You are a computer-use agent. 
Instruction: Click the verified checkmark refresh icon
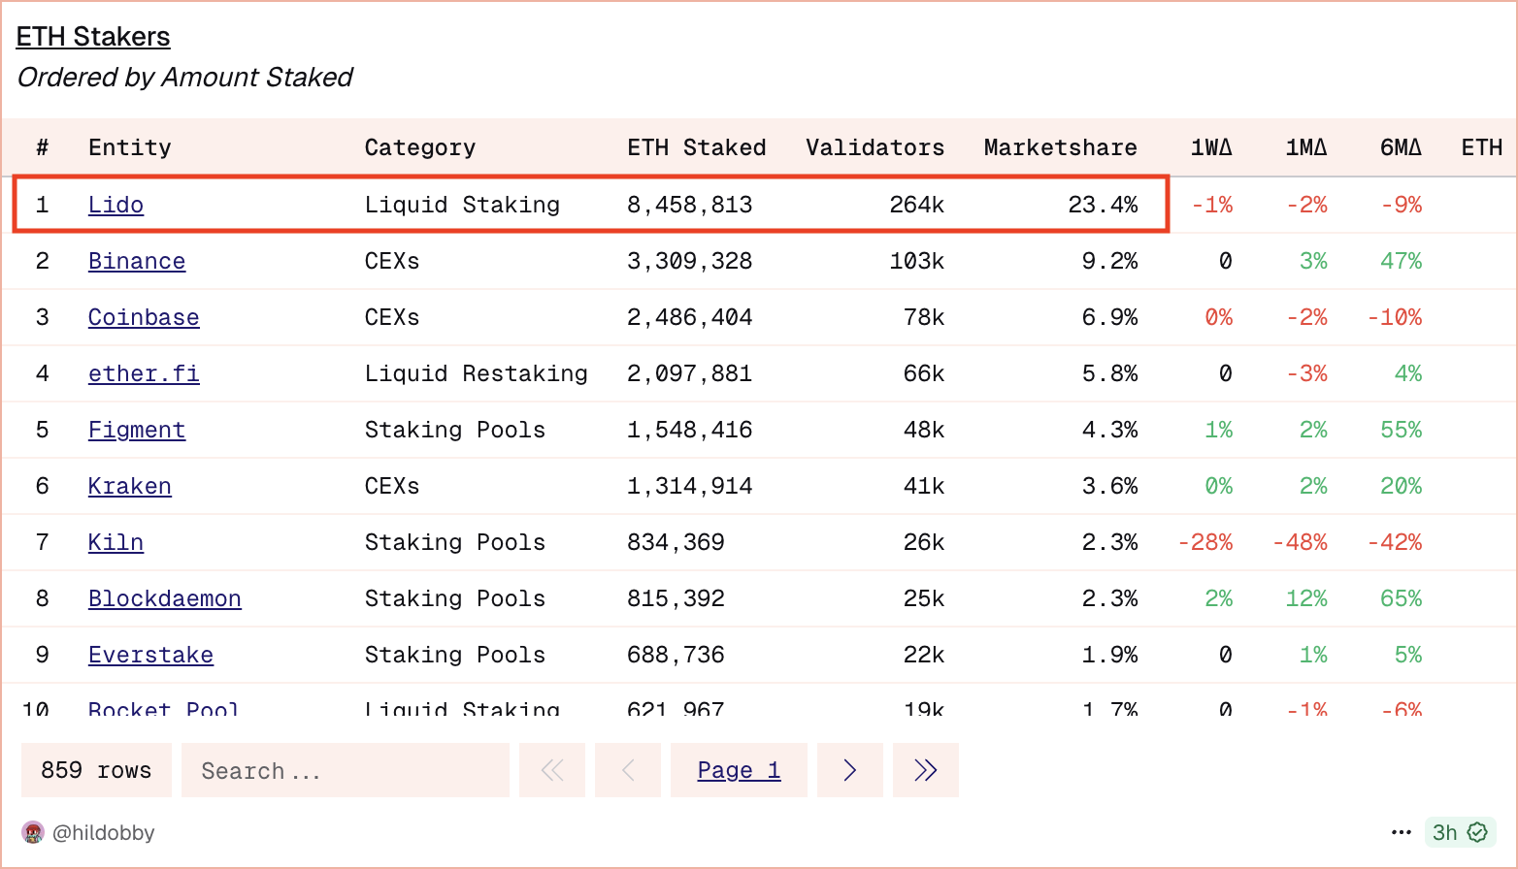click(x=1477, y=832)
